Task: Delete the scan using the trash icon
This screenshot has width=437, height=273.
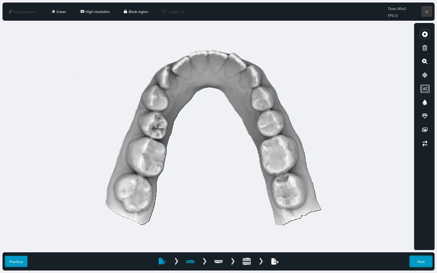Action: tap(424, 48)
